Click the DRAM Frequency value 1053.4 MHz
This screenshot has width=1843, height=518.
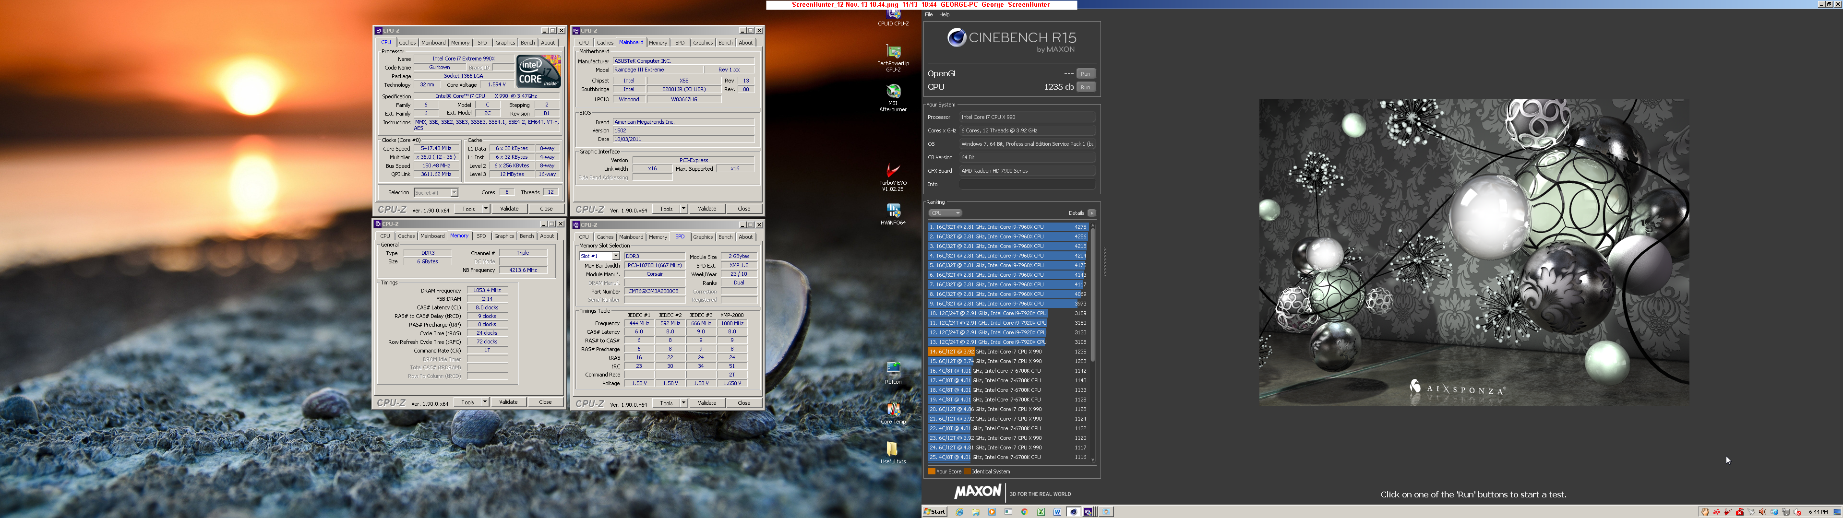pos(487,291)
